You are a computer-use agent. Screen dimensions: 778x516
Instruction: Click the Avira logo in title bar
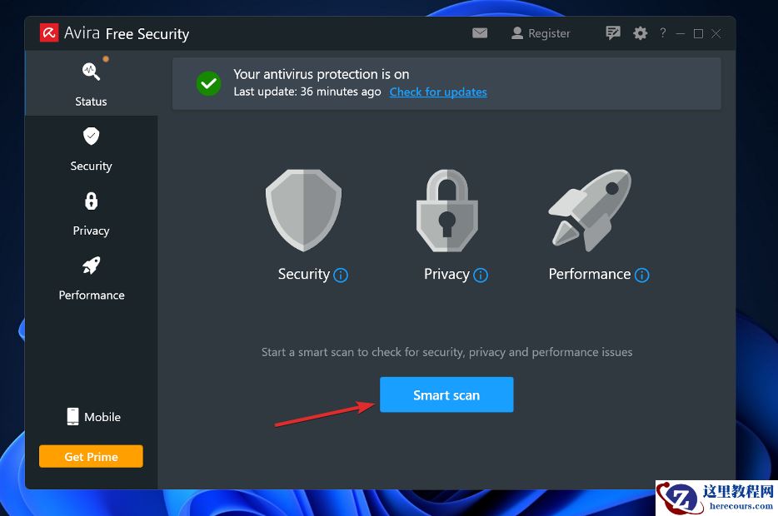click(49, 33)
